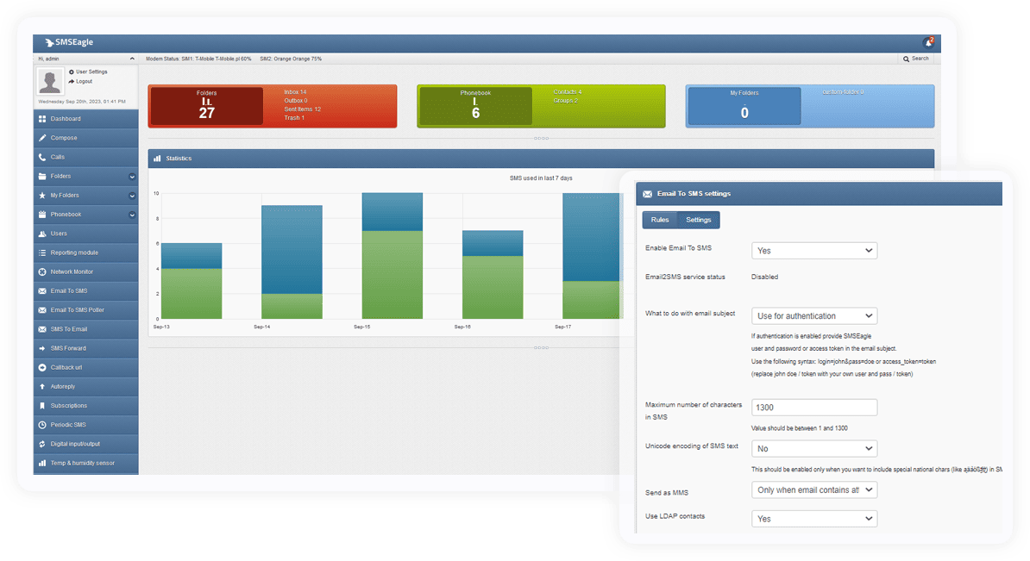Click the Sep-15 bar in statistics chart
This screenshot has height=561, width=1030.
[393, 256]
